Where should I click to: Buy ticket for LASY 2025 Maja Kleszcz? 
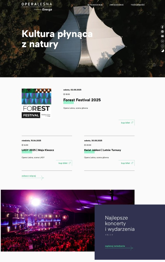pyautogui.click(x=64, y=163)
